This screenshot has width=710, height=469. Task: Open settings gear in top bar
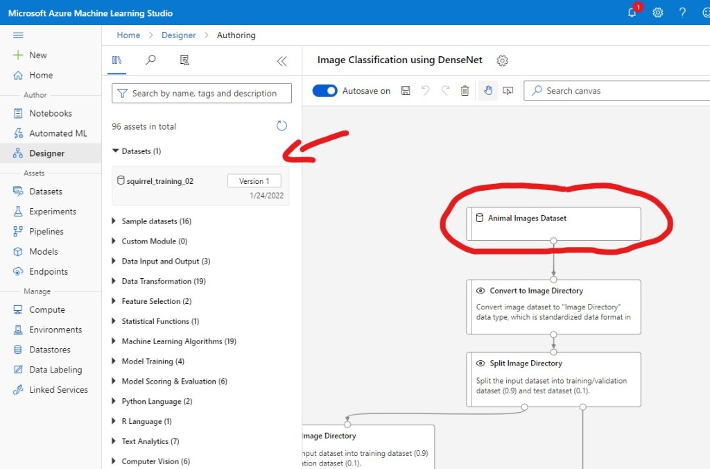[658, 13]
